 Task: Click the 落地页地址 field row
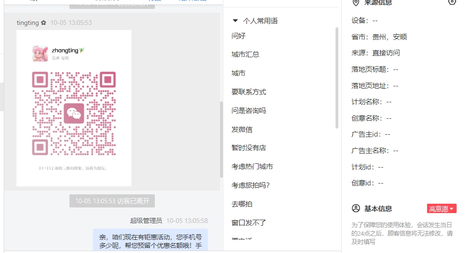tap(375, 85)
